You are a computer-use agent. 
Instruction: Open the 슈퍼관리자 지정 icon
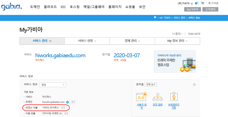point(174,96)
